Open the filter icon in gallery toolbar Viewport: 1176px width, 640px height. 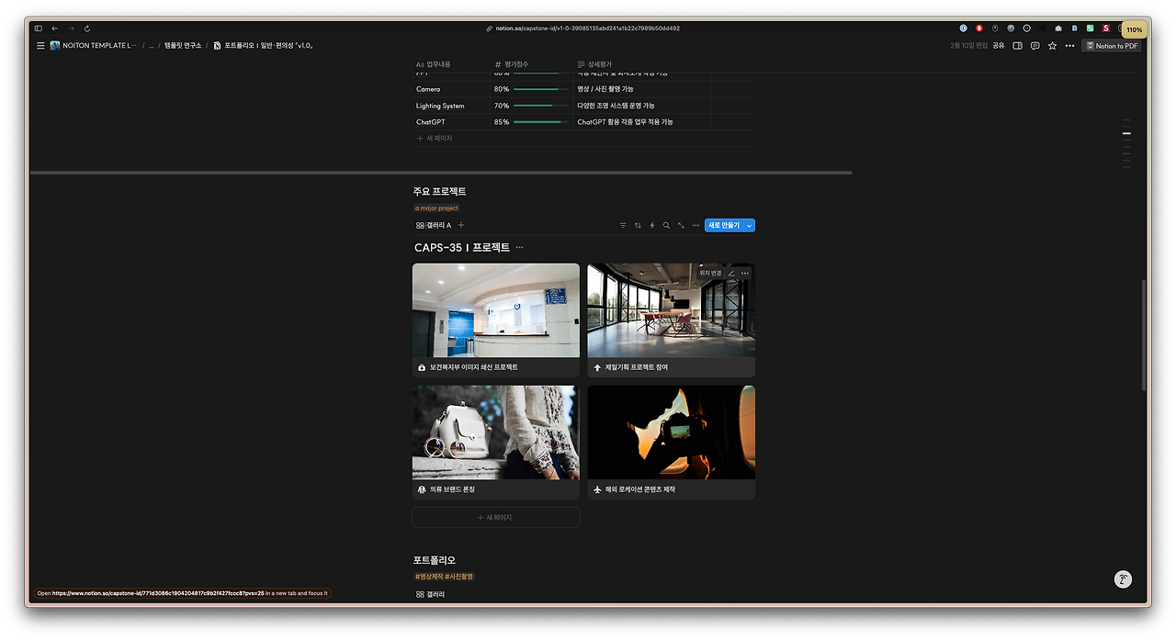[x=623, y=225]
